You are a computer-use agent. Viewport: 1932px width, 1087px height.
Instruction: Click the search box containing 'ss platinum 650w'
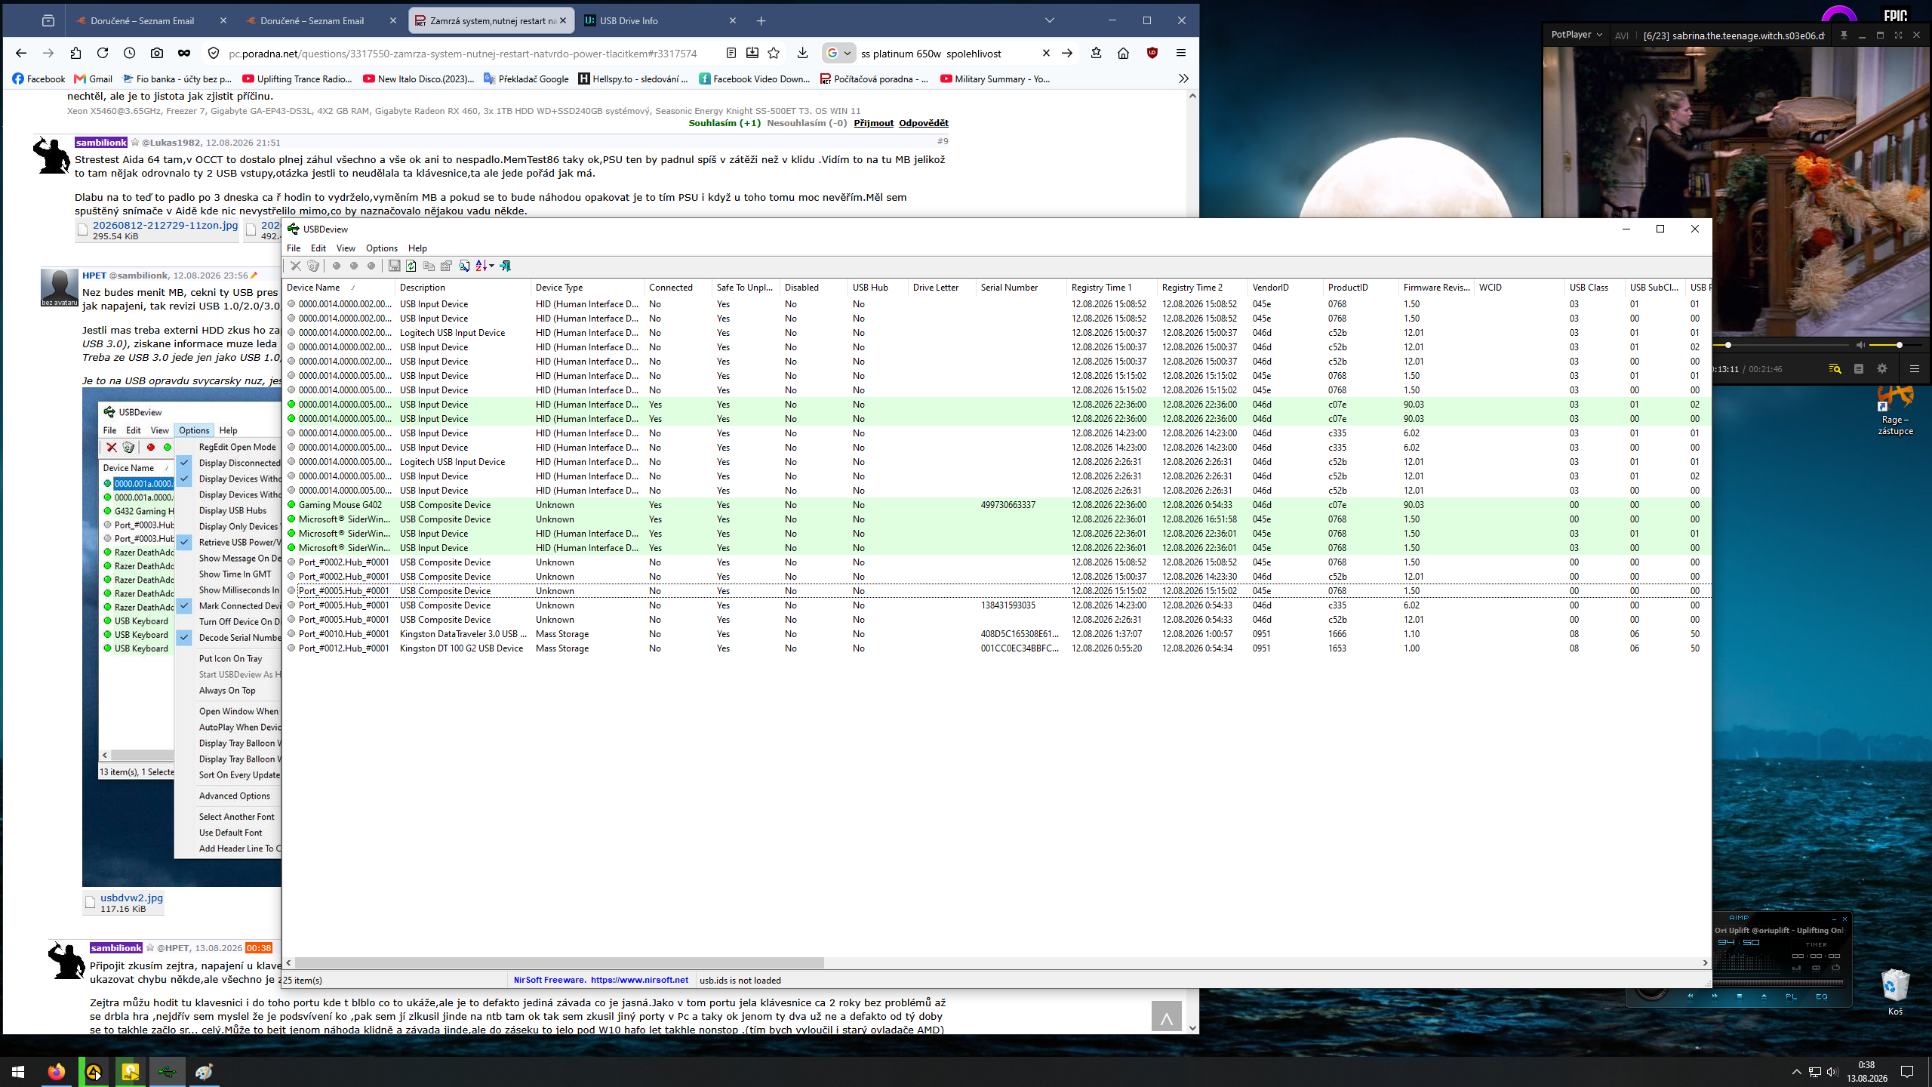click(948, 54)
